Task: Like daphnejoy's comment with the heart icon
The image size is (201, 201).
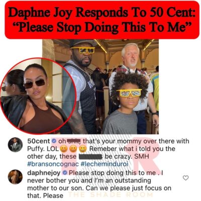Action: click(185, 178)
